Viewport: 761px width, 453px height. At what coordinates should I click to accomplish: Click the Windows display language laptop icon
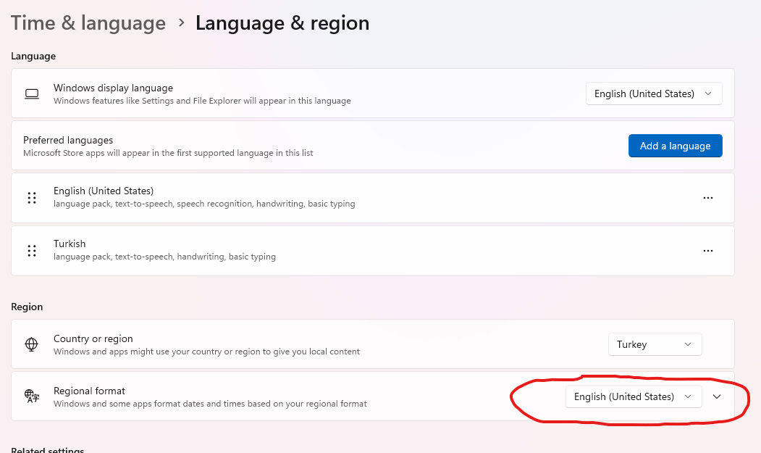(31, 93)
